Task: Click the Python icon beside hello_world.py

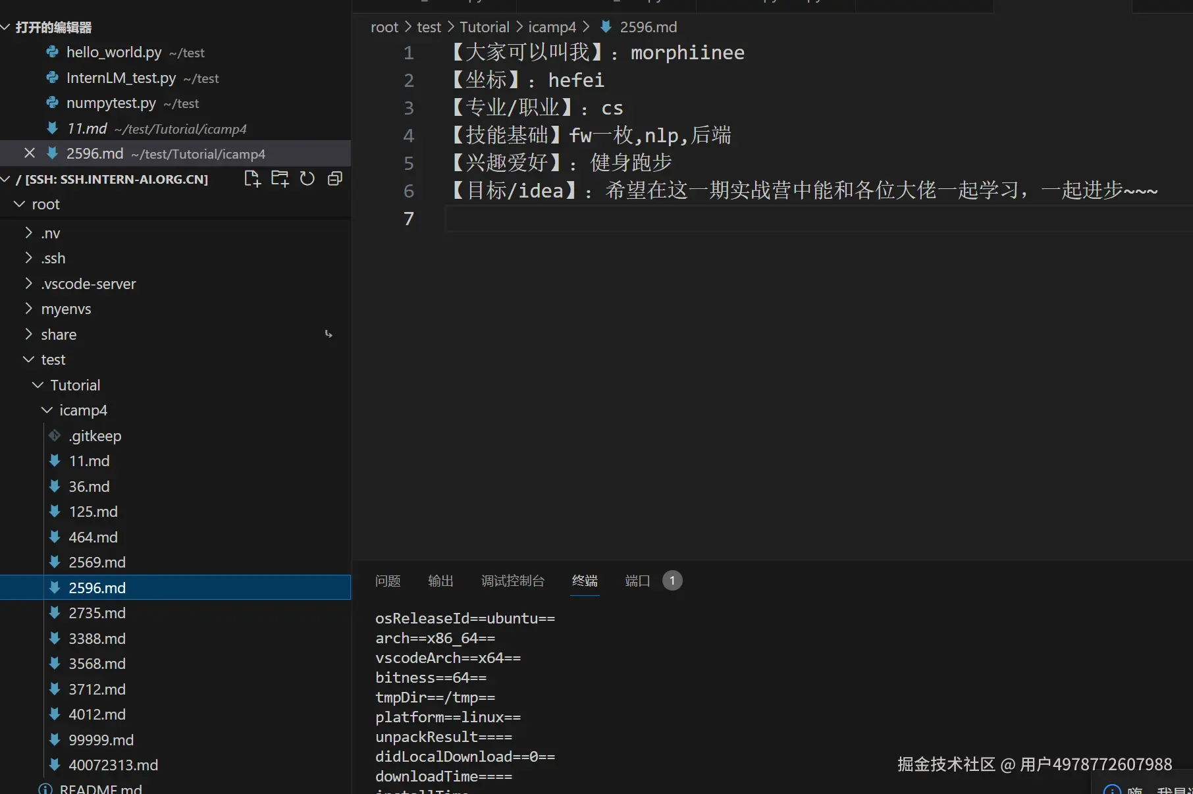Action: [x=53, y=52]
